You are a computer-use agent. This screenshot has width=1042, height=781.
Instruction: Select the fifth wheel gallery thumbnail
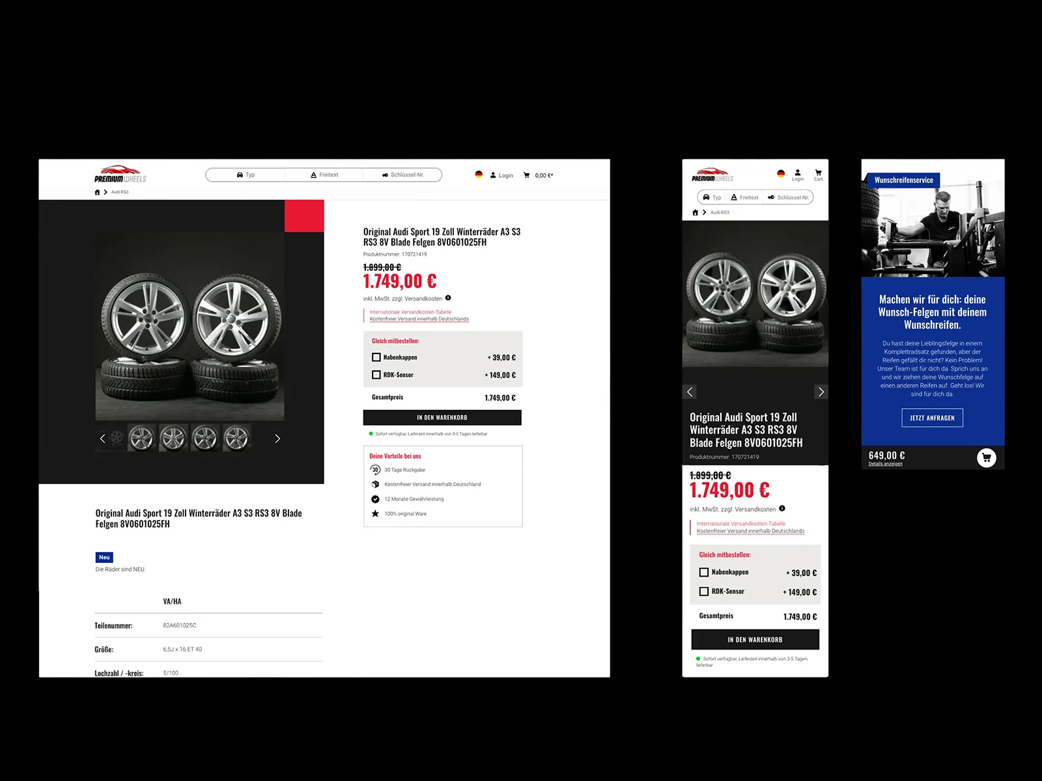(x=236, y=438)
